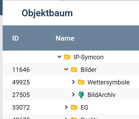The image size is (139, 119).
Task: Collapse the Bilder folder chevron
Action: tap(66, 69)
